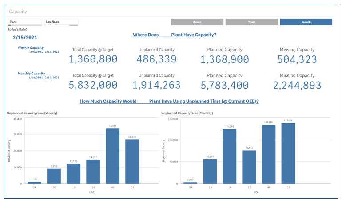
Task: Open the Plant filter box
Action: [x=25, y=22]
